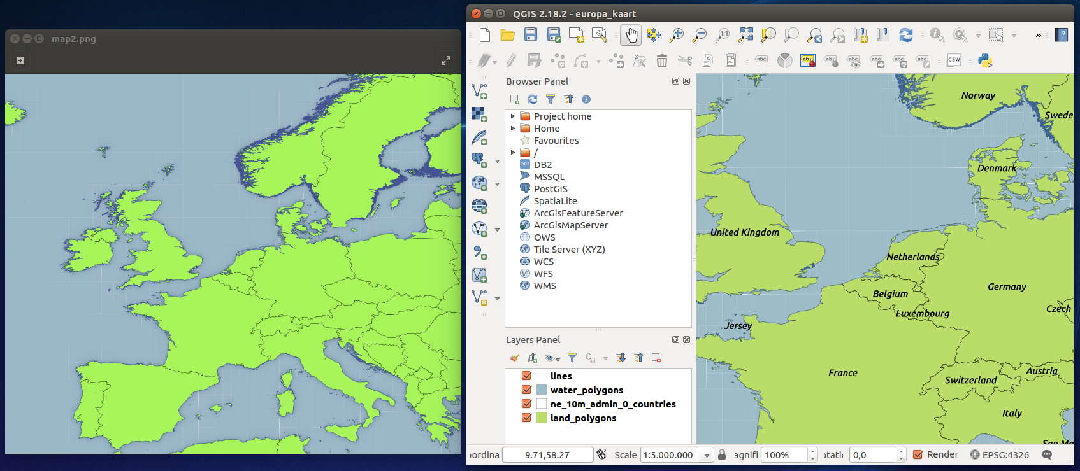Pan the map to selection

pyautogui.click(x=654, y=35)
